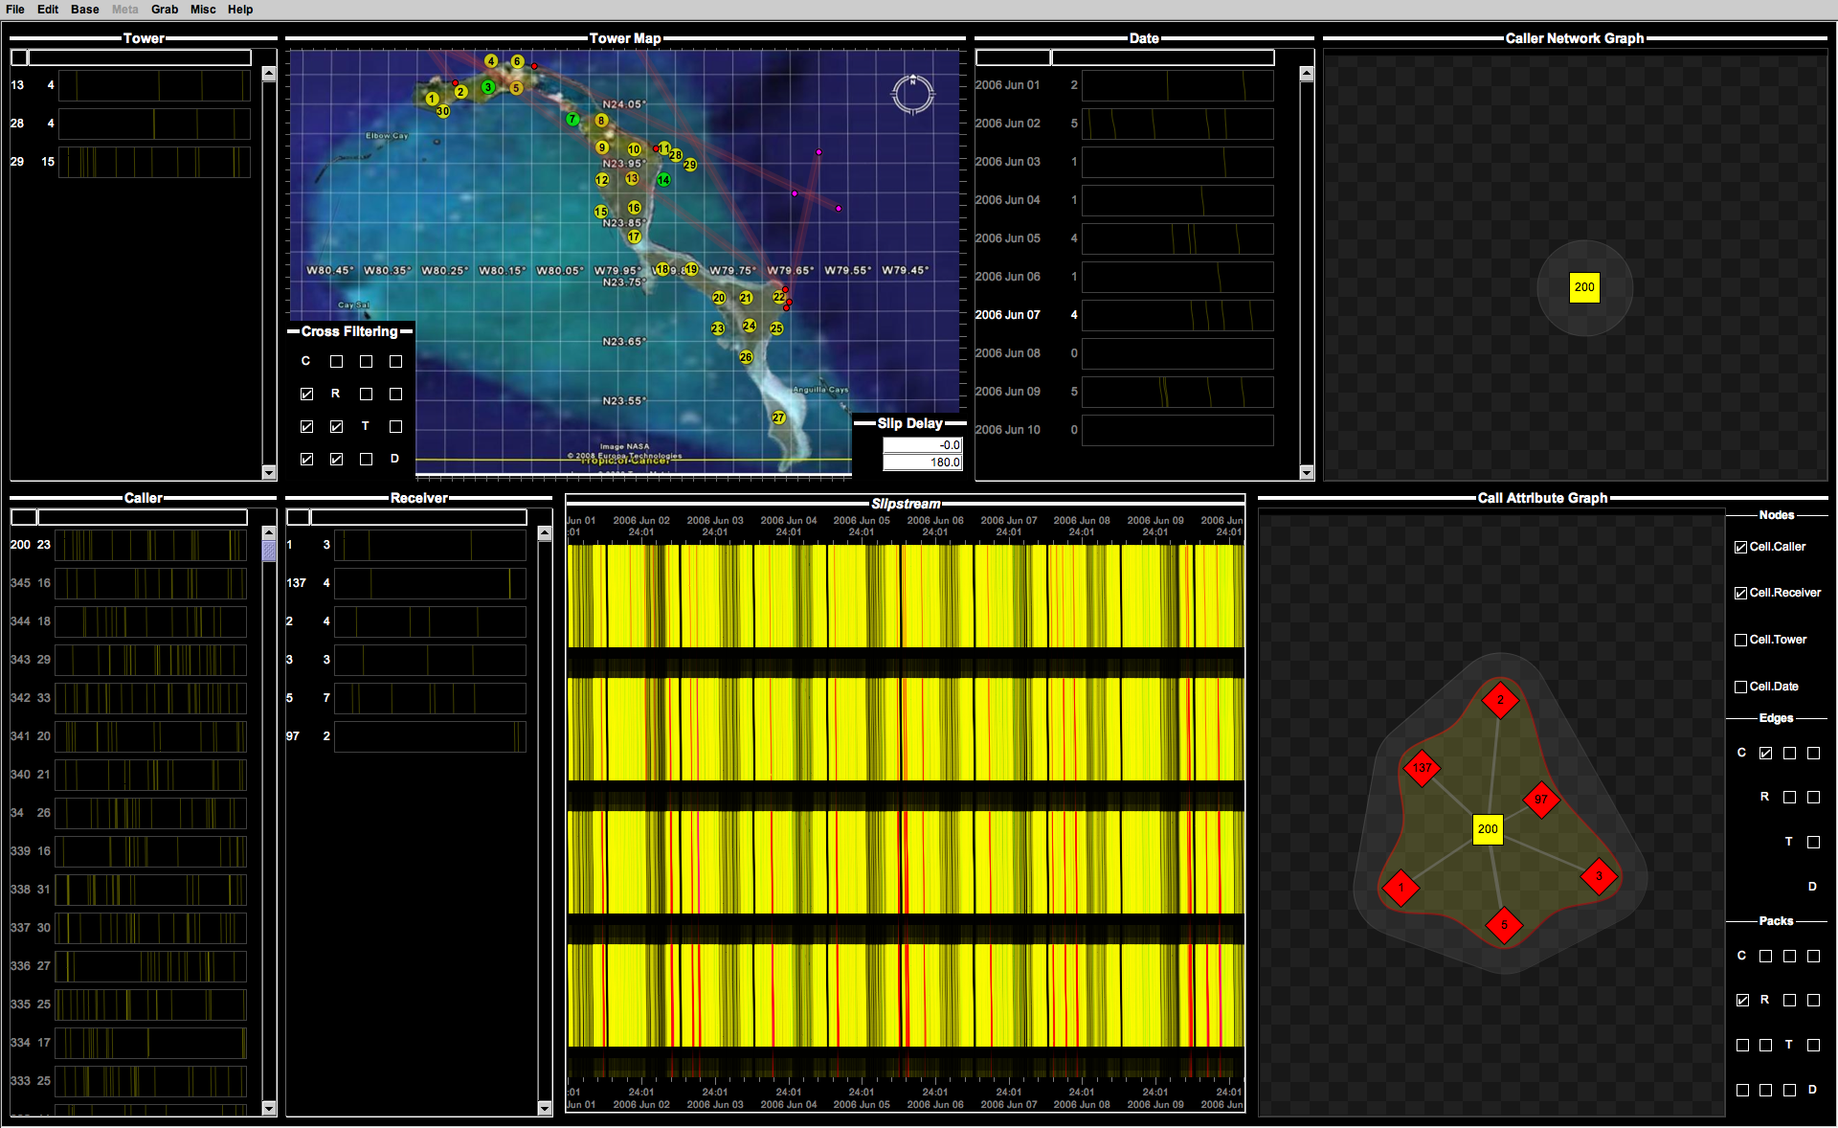Uncheck the Cell.Caller nodes checkbox
Screen dimensions: 1838x1128
tap(1740, 548)
